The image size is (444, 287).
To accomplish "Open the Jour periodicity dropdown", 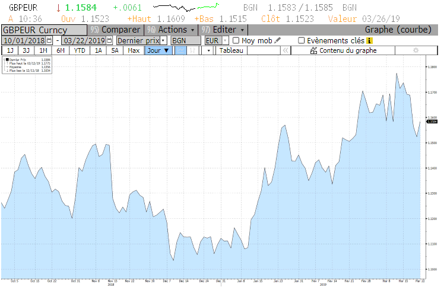I will pyautogui.click(x=158, y=50).
